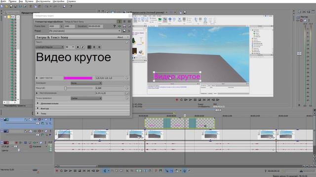Image resolution: width=316 pixels, height=177 pixels.
Task: Open the Вид menu
Action: tap(21, 1)
